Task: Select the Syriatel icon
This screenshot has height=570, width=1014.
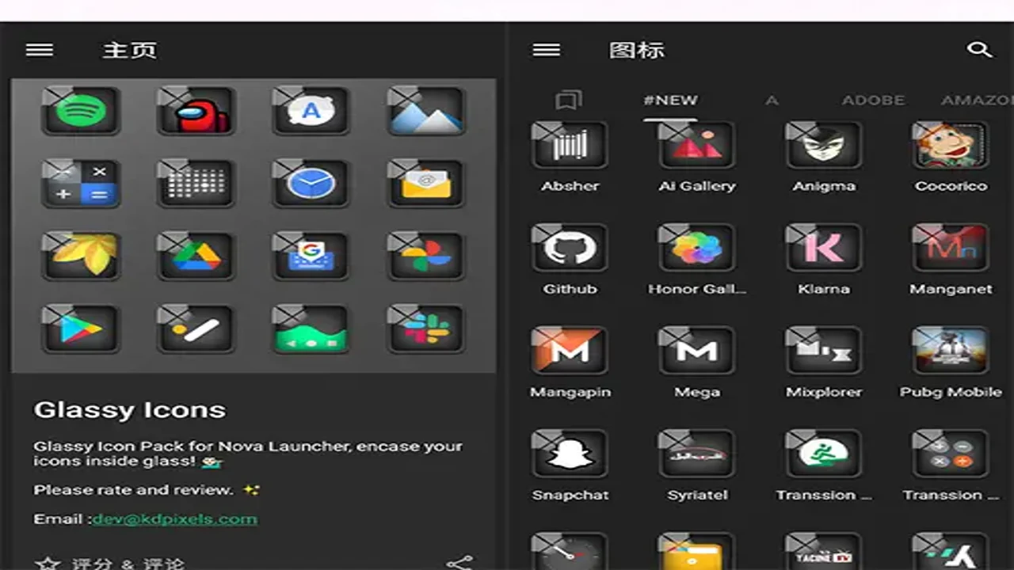Action: (x=697, y=453)
